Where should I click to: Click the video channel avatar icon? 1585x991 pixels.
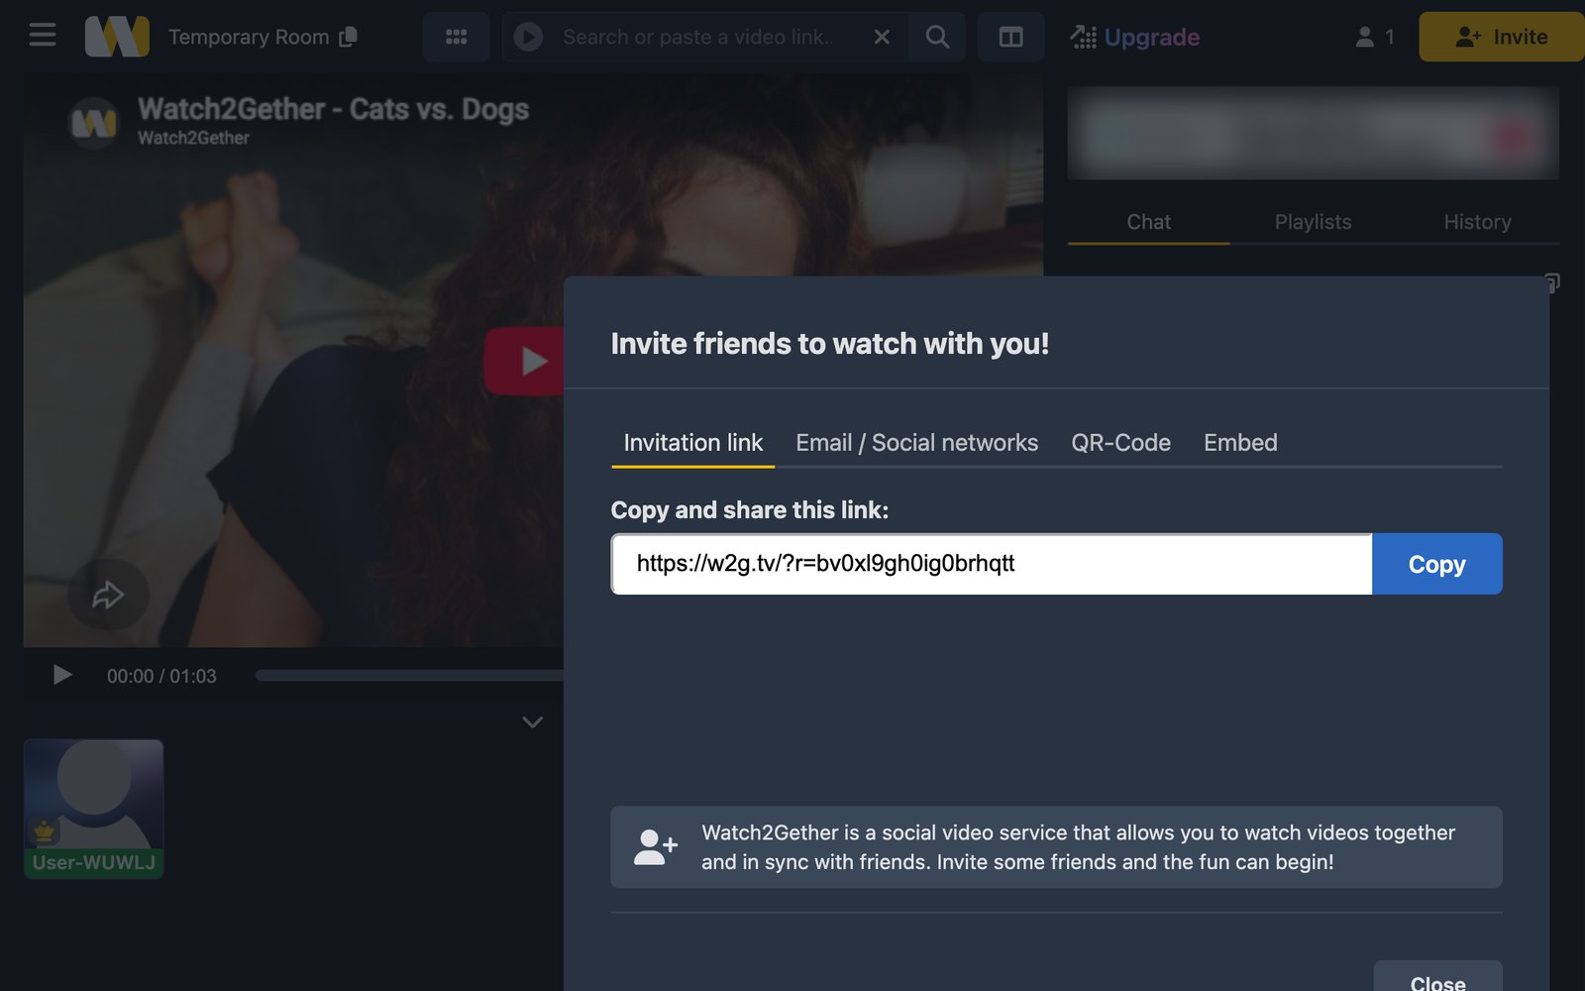pos(94,123)
